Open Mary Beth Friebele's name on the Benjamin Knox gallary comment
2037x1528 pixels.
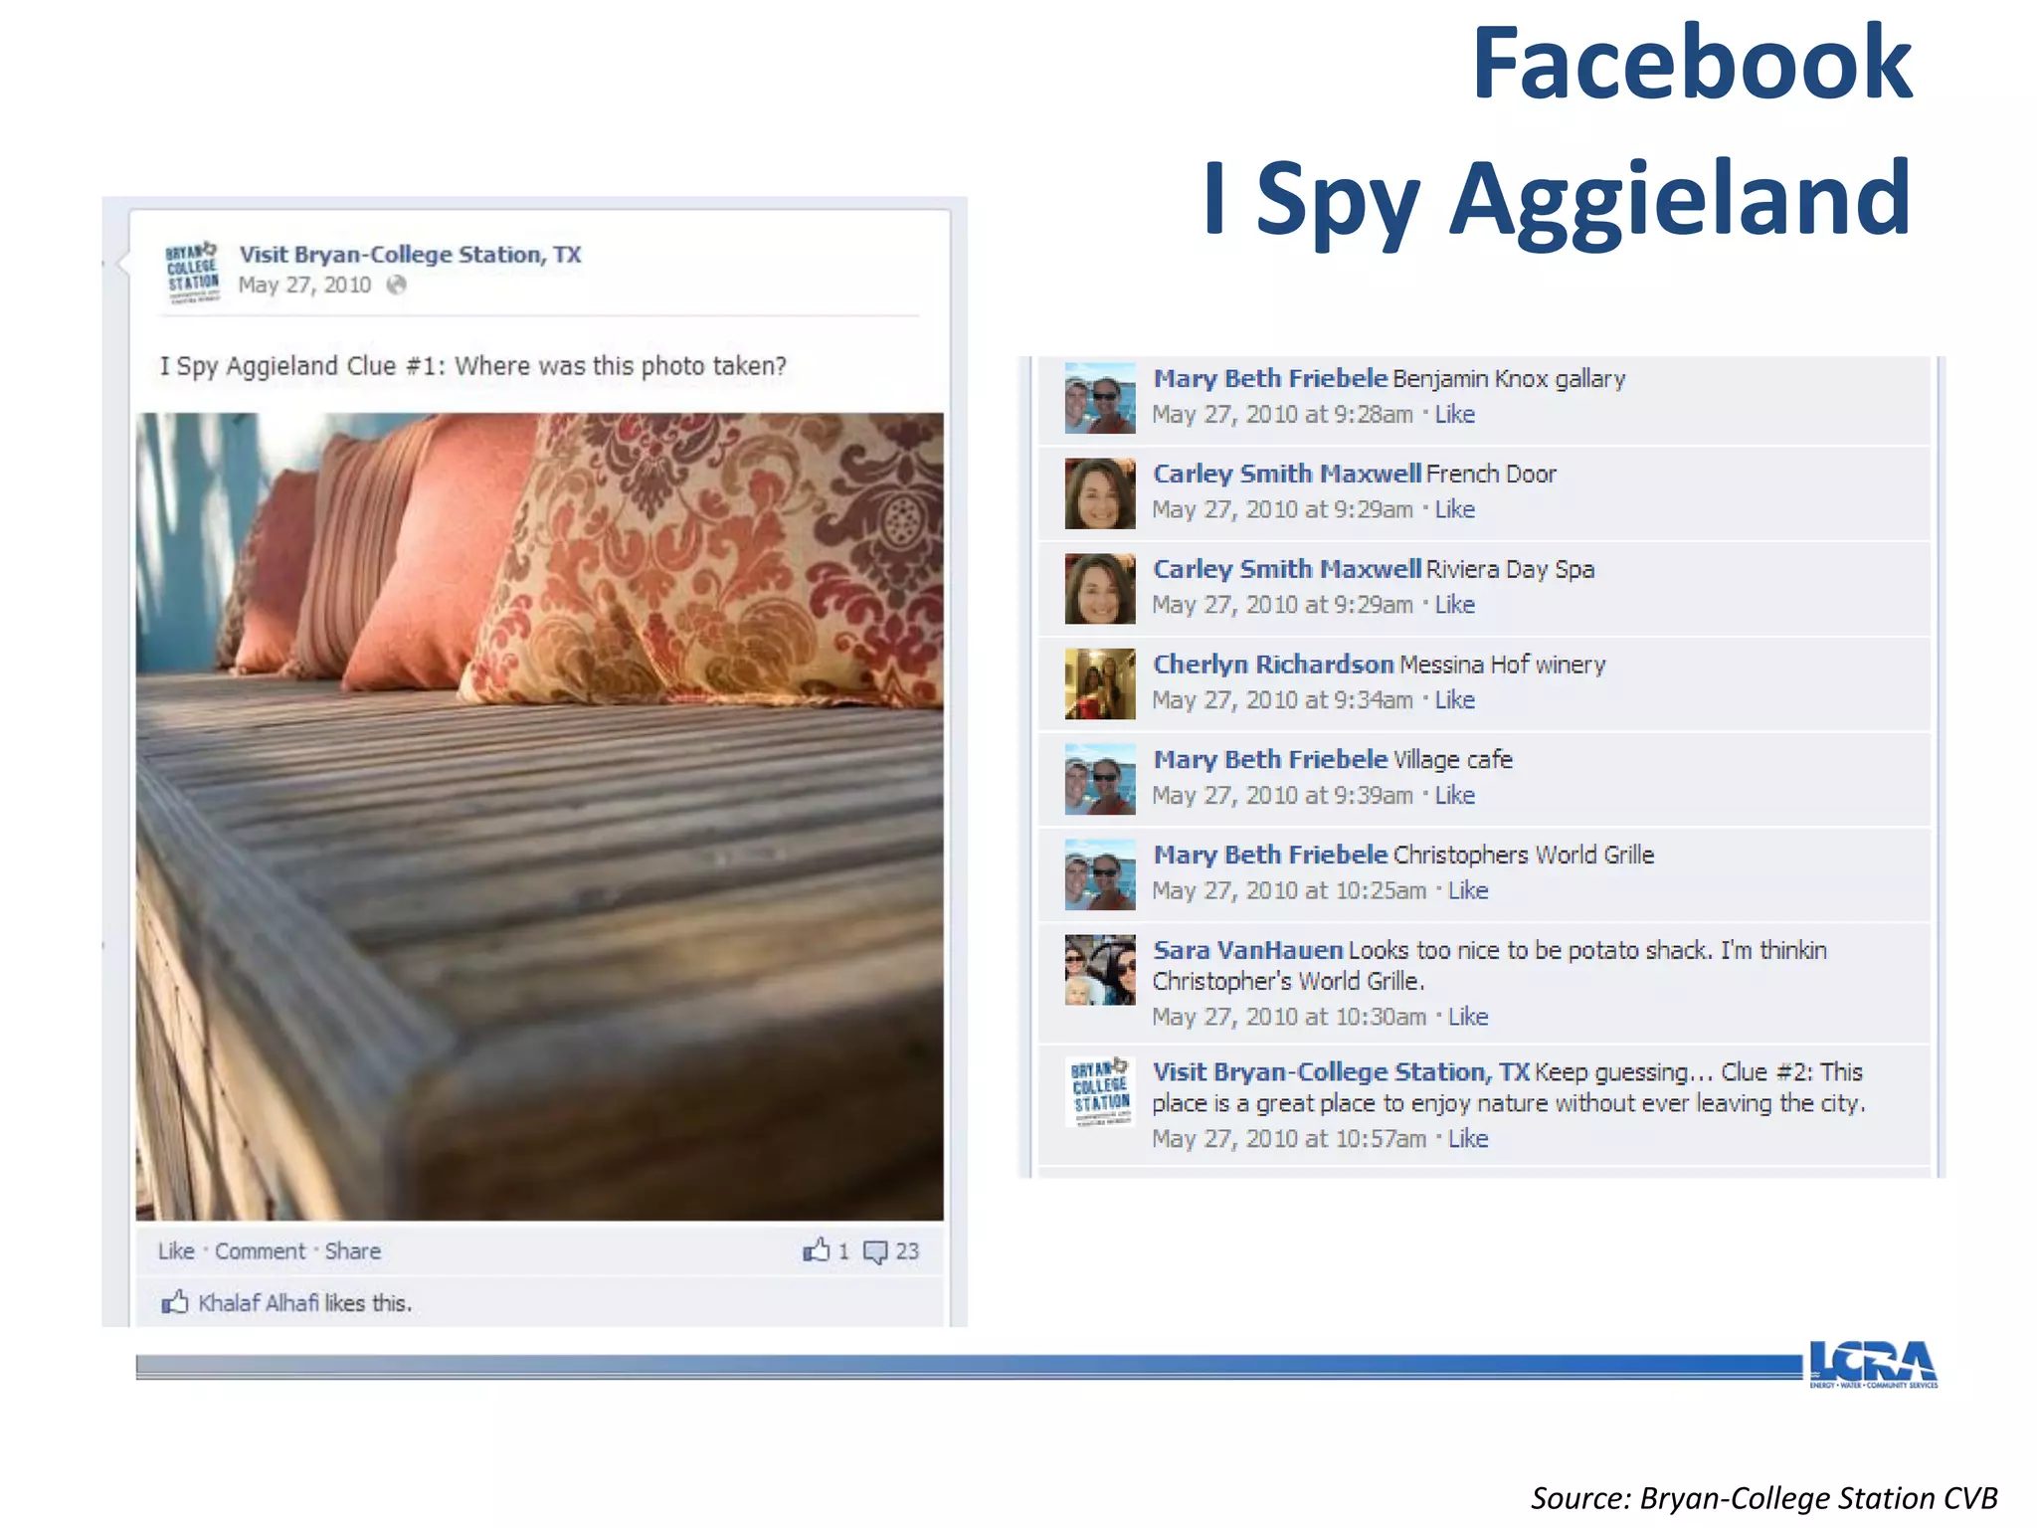[1270, 379]
